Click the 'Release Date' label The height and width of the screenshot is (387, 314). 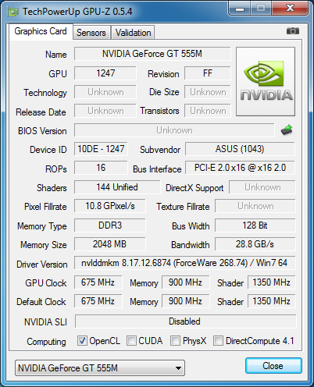pos(41,112)
